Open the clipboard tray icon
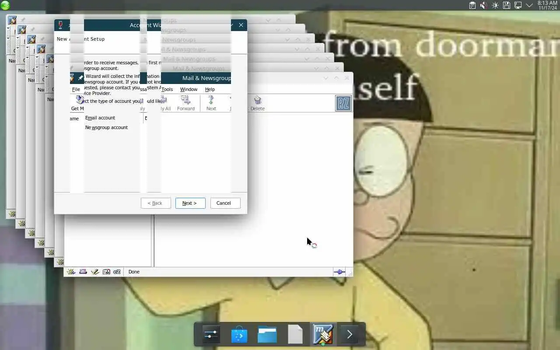This screenshot has height=350, width=560. tap(472, 5)
